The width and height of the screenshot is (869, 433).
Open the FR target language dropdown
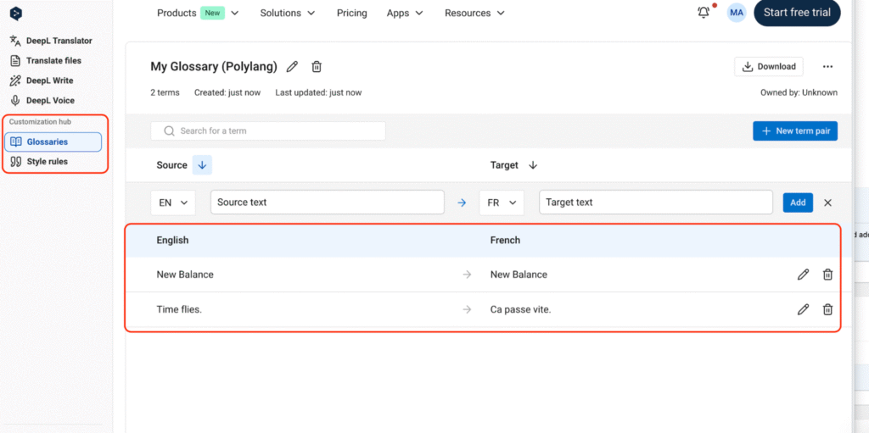pos(502,203)
